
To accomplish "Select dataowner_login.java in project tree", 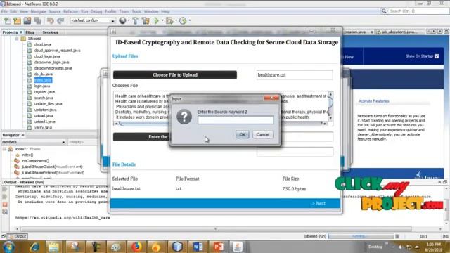I will pos(51,63).
